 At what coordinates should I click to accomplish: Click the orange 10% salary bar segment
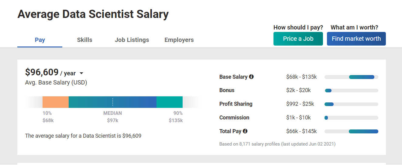tap(56, 102)
